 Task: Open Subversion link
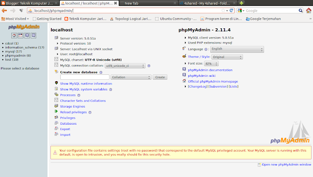218,87
